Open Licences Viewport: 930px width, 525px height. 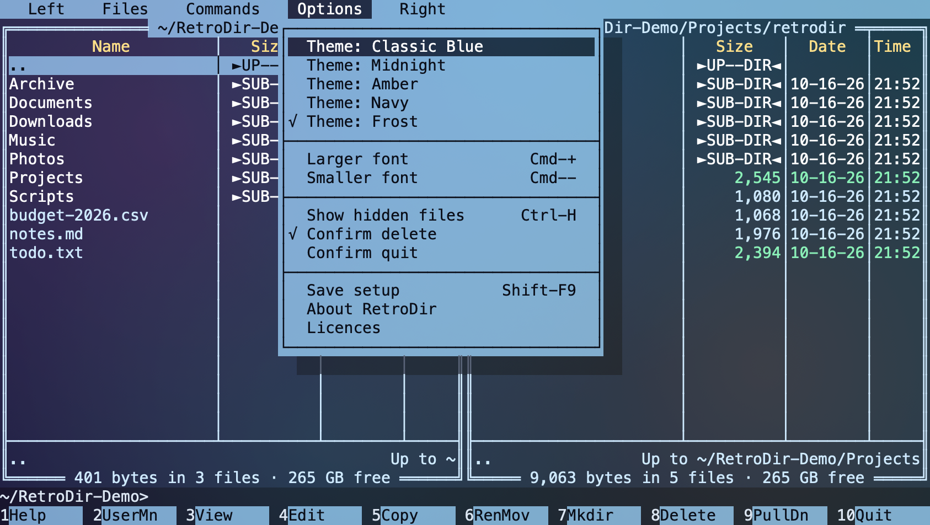(x=441, y=328)
